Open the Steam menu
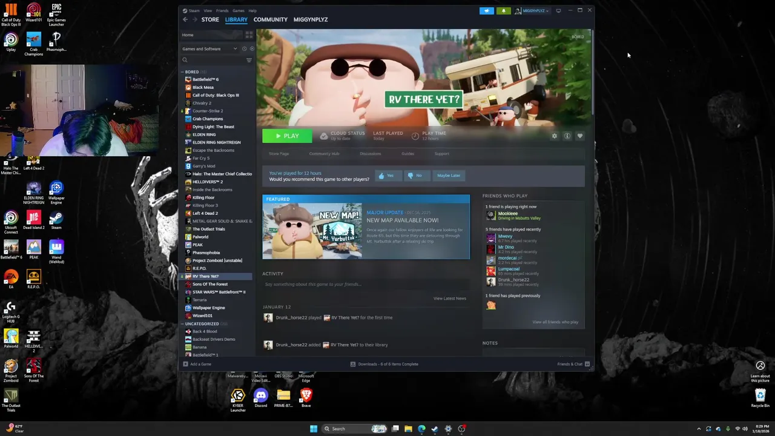The width and height of the screenshot is (775, 436). [193, 10]
